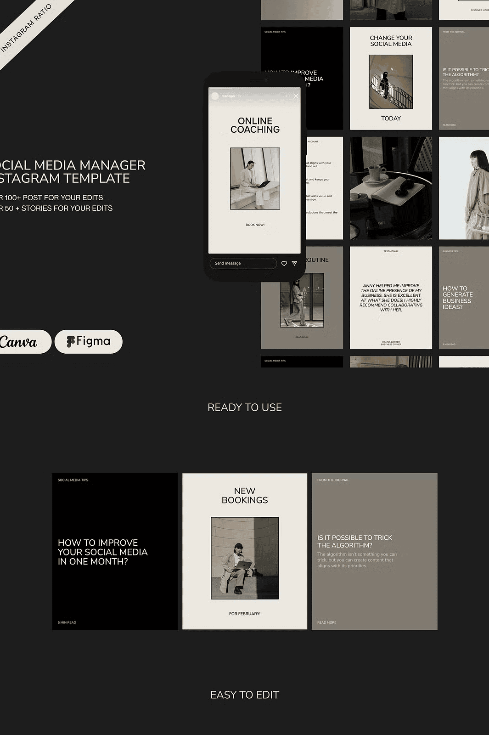Click the BOOK NOW! text in story
489x735 pixels.
point(255,225)
